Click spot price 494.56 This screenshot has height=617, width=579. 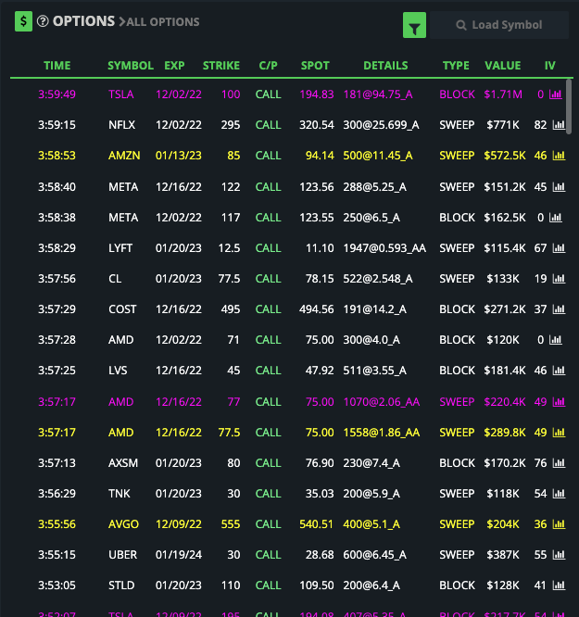[x=317, y=309]
